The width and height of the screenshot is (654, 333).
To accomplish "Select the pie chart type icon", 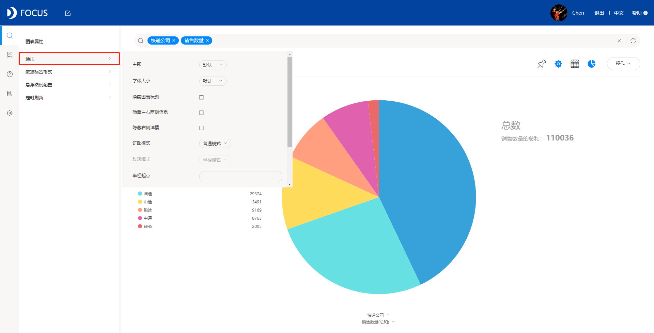I will coord(592,64).
